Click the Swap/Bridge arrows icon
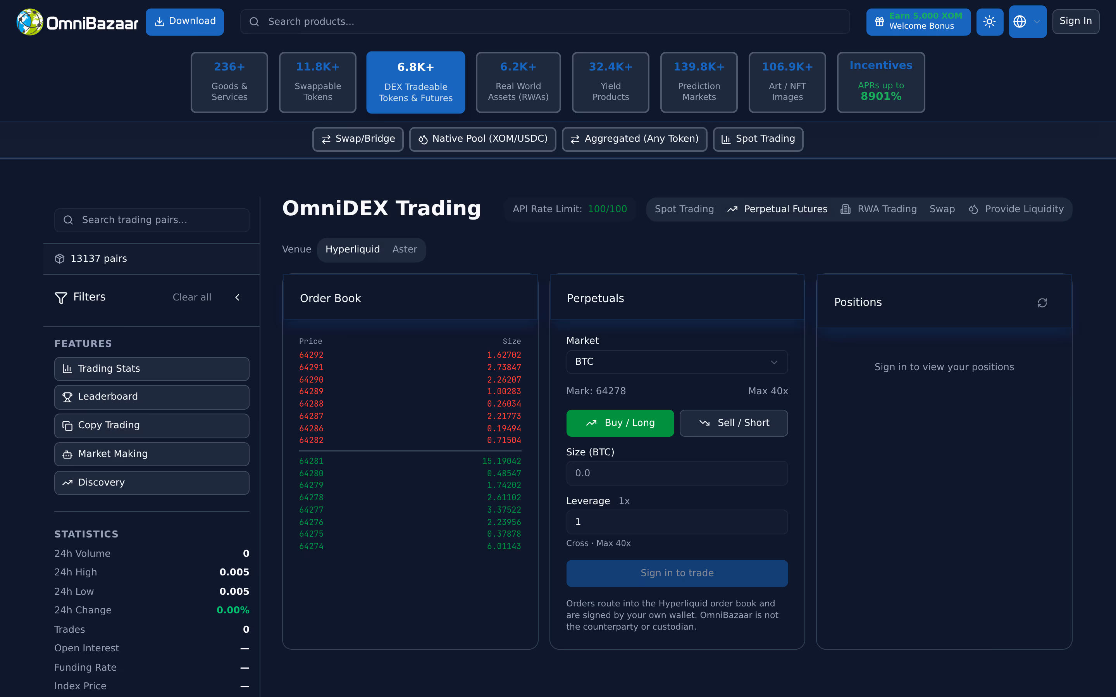 coord(326,139)
